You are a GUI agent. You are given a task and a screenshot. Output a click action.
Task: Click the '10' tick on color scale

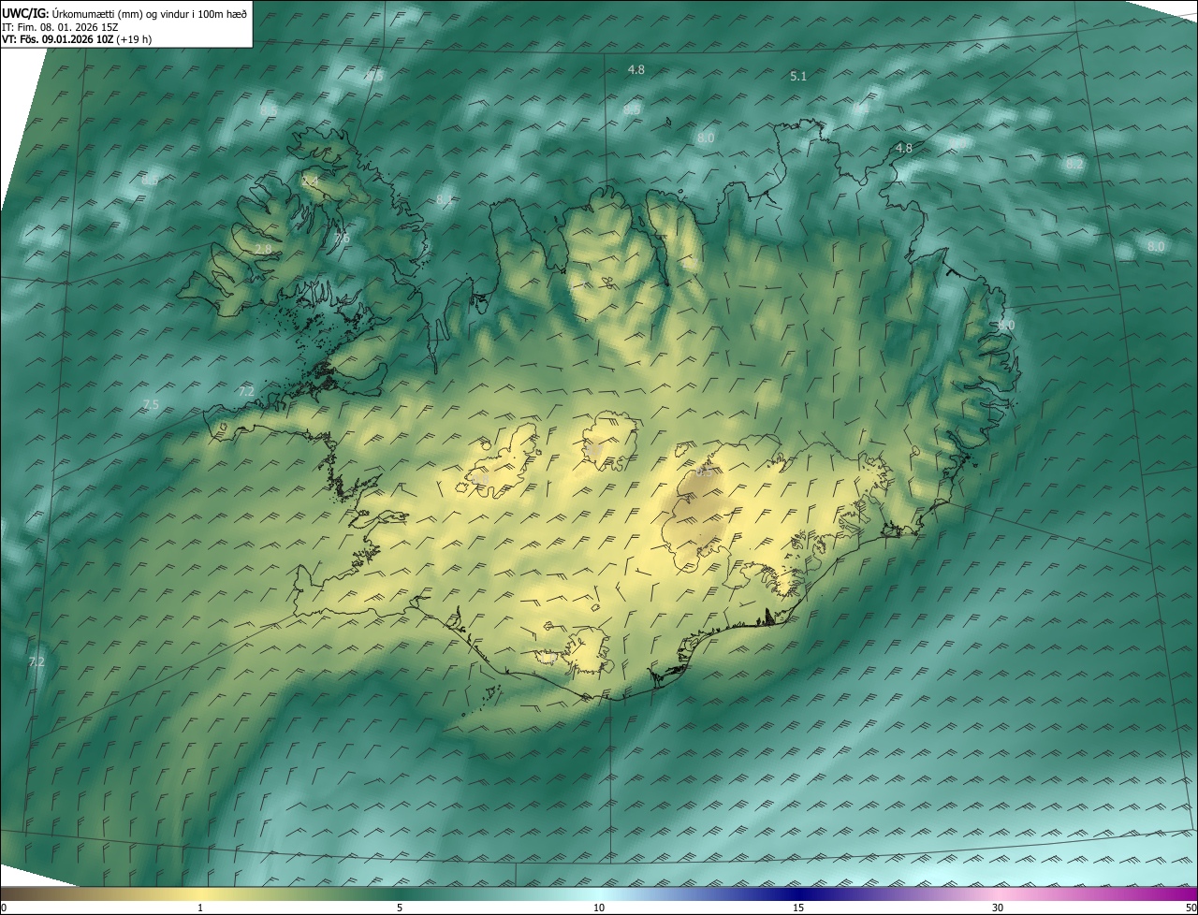(599, 908)
